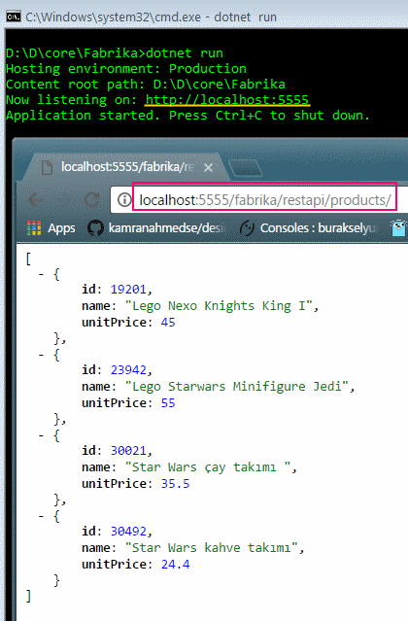
Task: Reload the page with refresh icon
Action: (92, 199)
